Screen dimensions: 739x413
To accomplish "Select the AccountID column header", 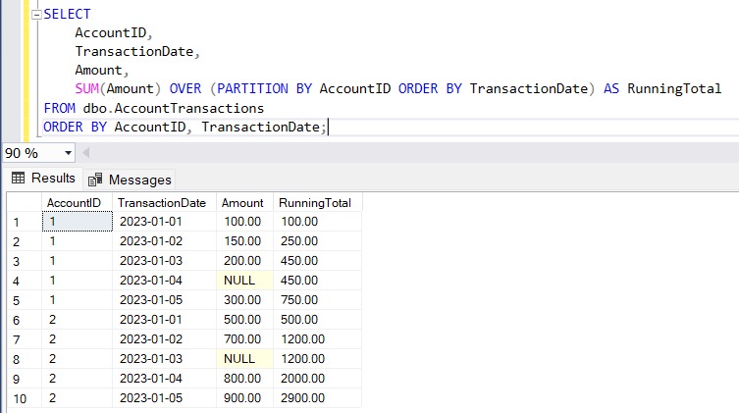I will tap(77, 202).
